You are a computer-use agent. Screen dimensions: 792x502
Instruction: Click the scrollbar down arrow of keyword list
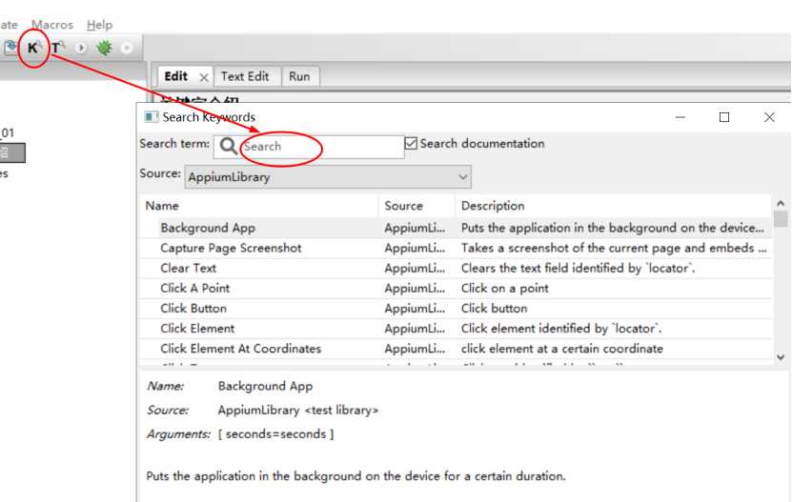point(781,356)
